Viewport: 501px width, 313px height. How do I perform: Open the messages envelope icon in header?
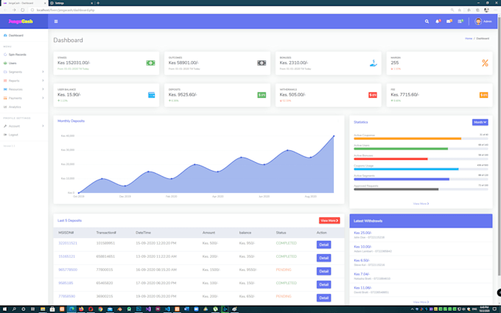coord(449,21)
